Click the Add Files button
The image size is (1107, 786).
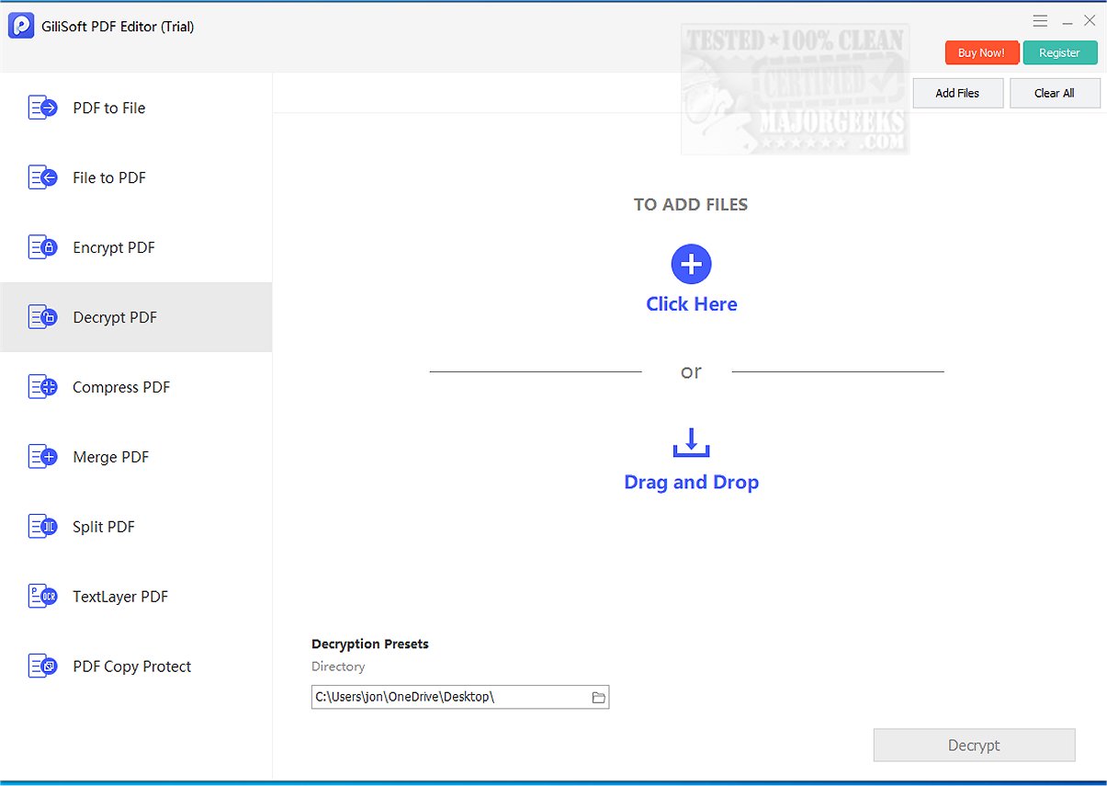tap(957, 93)
